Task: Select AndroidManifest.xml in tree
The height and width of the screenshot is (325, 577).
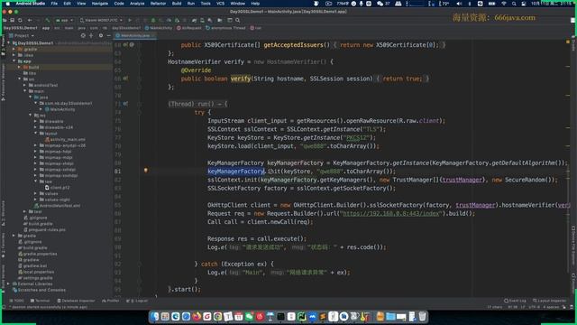Action: coord(57,206)
